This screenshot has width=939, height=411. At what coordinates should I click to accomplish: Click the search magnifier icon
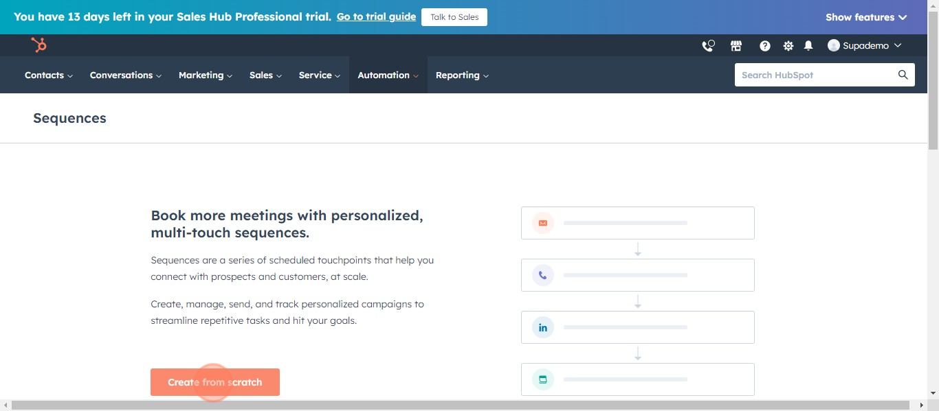[x=903, y=75]
